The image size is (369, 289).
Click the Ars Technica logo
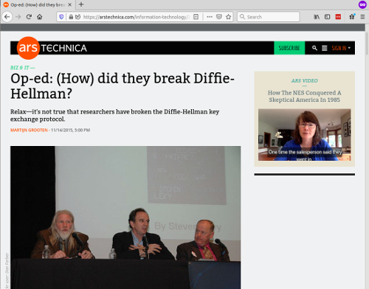coord(52,48)
